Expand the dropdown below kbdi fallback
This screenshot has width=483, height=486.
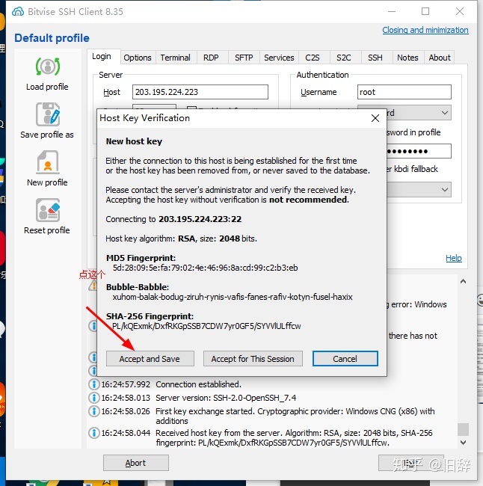pos(419,189)
